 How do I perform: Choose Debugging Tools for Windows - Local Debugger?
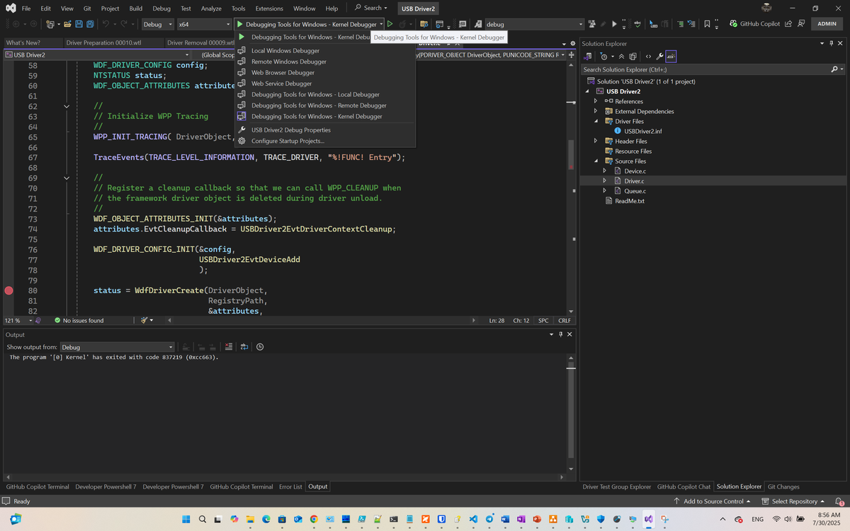315,95
